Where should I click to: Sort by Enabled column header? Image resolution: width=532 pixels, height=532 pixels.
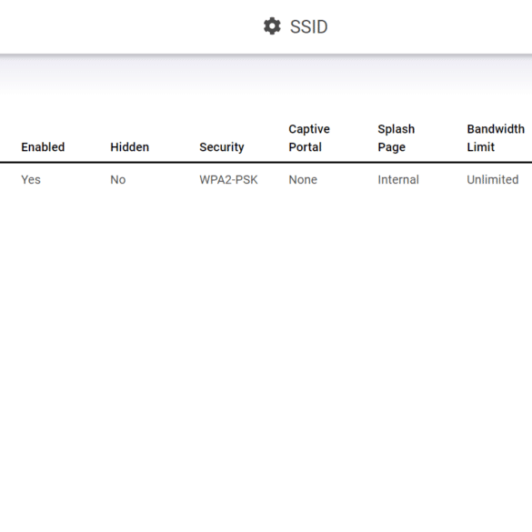click(43, 147)
